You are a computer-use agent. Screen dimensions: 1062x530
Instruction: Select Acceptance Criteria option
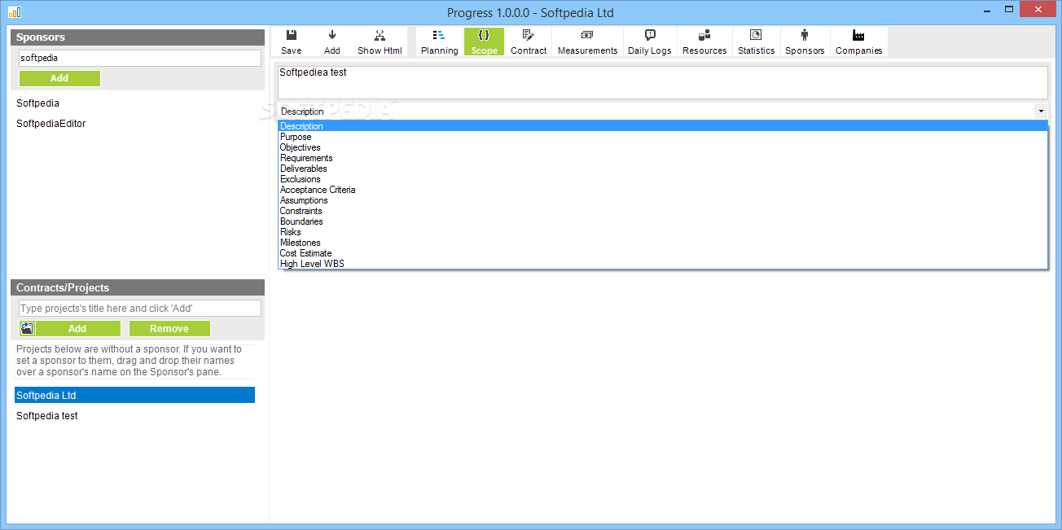(662, 190)
